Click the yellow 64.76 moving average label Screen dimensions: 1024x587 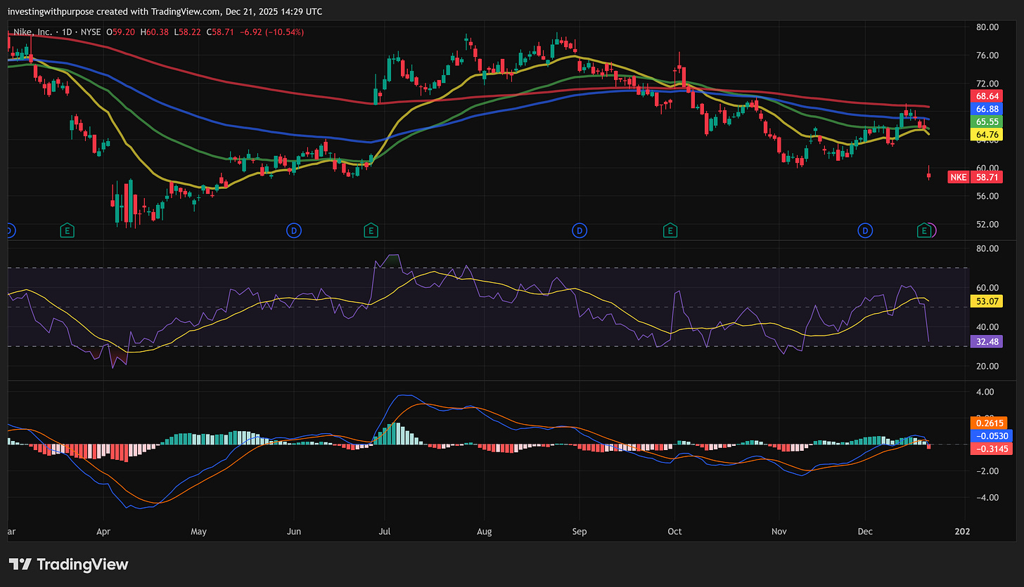pos(986,134)
